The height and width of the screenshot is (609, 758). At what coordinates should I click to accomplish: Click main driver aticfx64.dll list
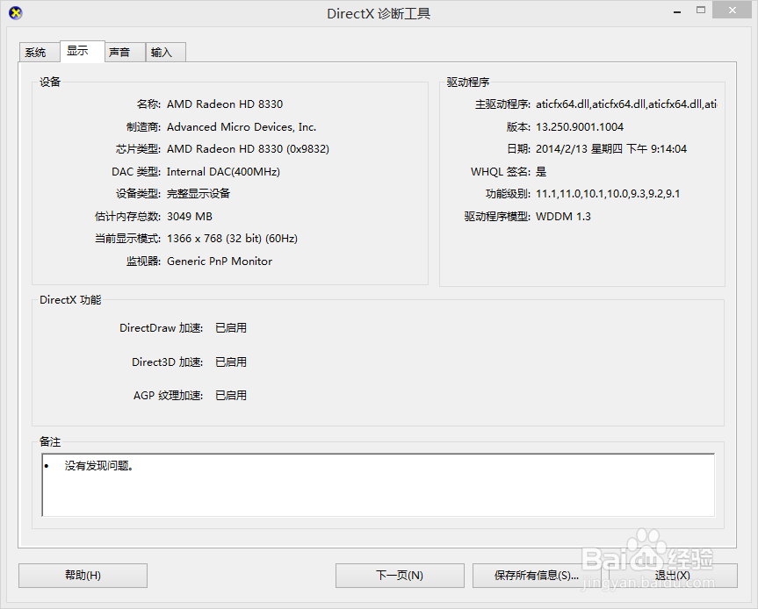(626, 104)
